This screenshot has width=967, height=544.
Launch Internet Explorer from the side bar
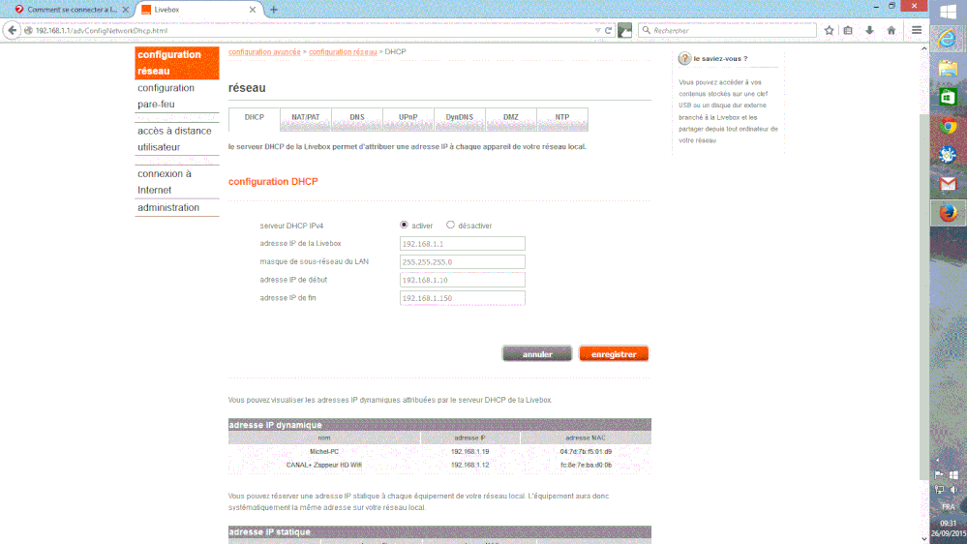pos(948,40)
